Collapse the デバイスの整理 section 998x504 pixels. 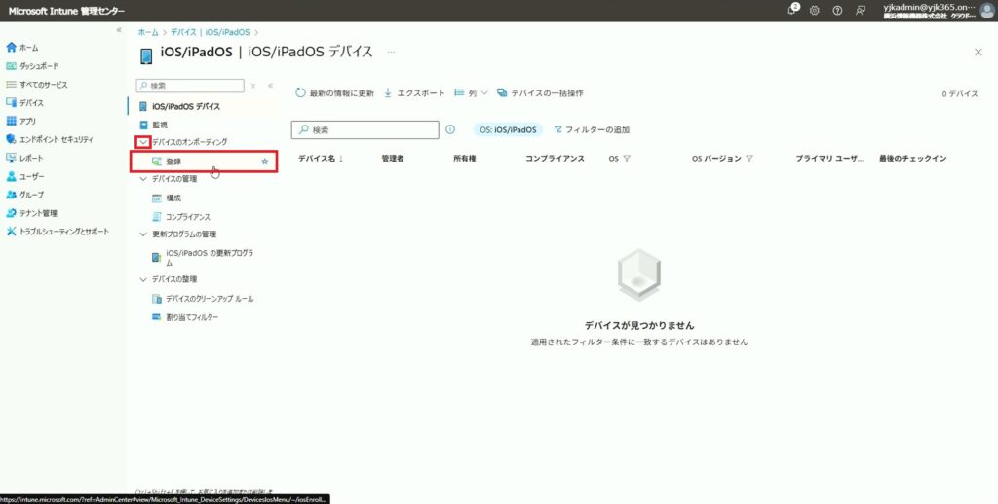pos(143,279)
